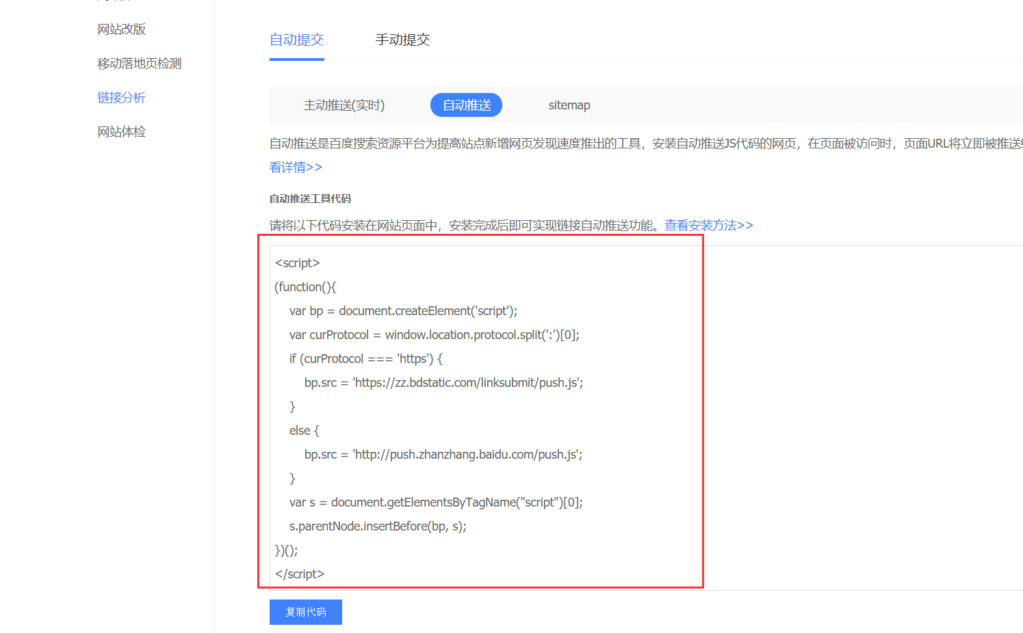Open 移动落地页检测 in the sidebar
The width and height of the screenshot is (1023, 633).
140,64
